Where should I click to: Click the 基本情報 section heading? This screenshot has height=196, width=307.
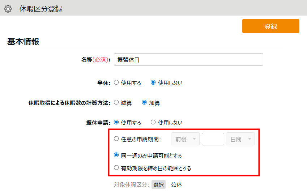(x=23, y=42)
